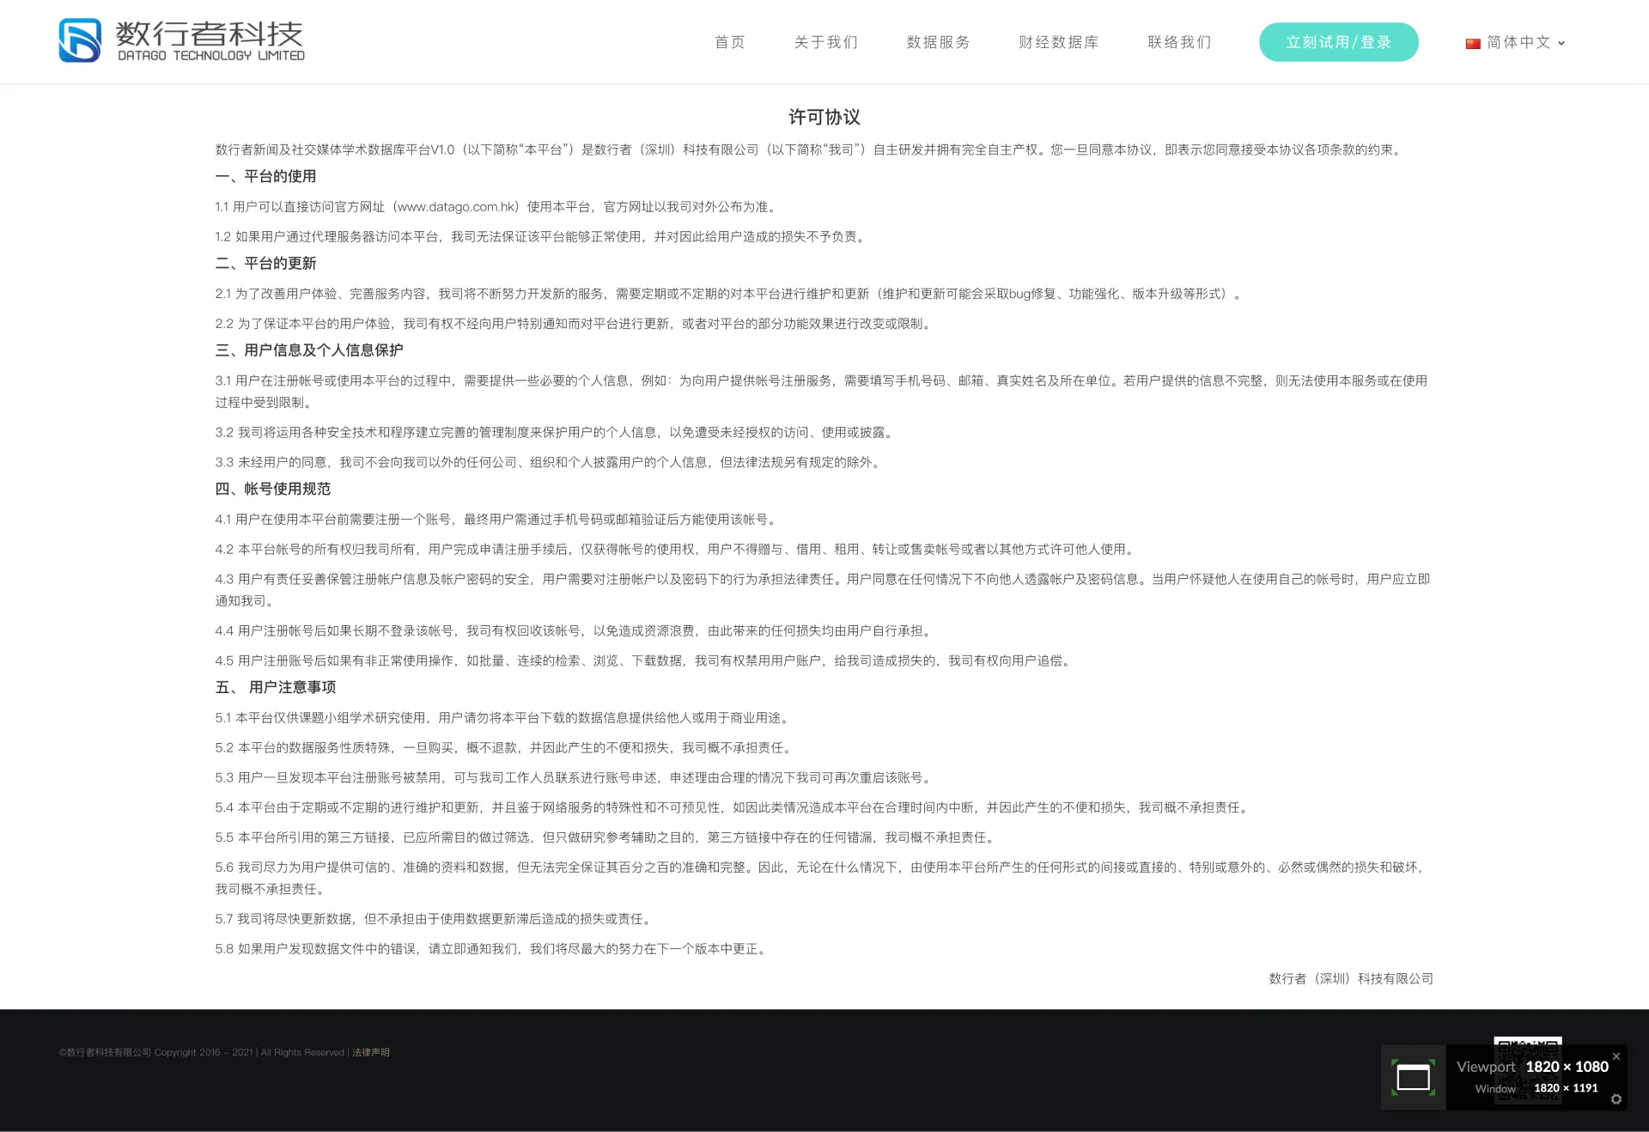The image size is (1649, 1132).
Task: Click clause 2.2 about update rights
Action: (x=575, y=324)
